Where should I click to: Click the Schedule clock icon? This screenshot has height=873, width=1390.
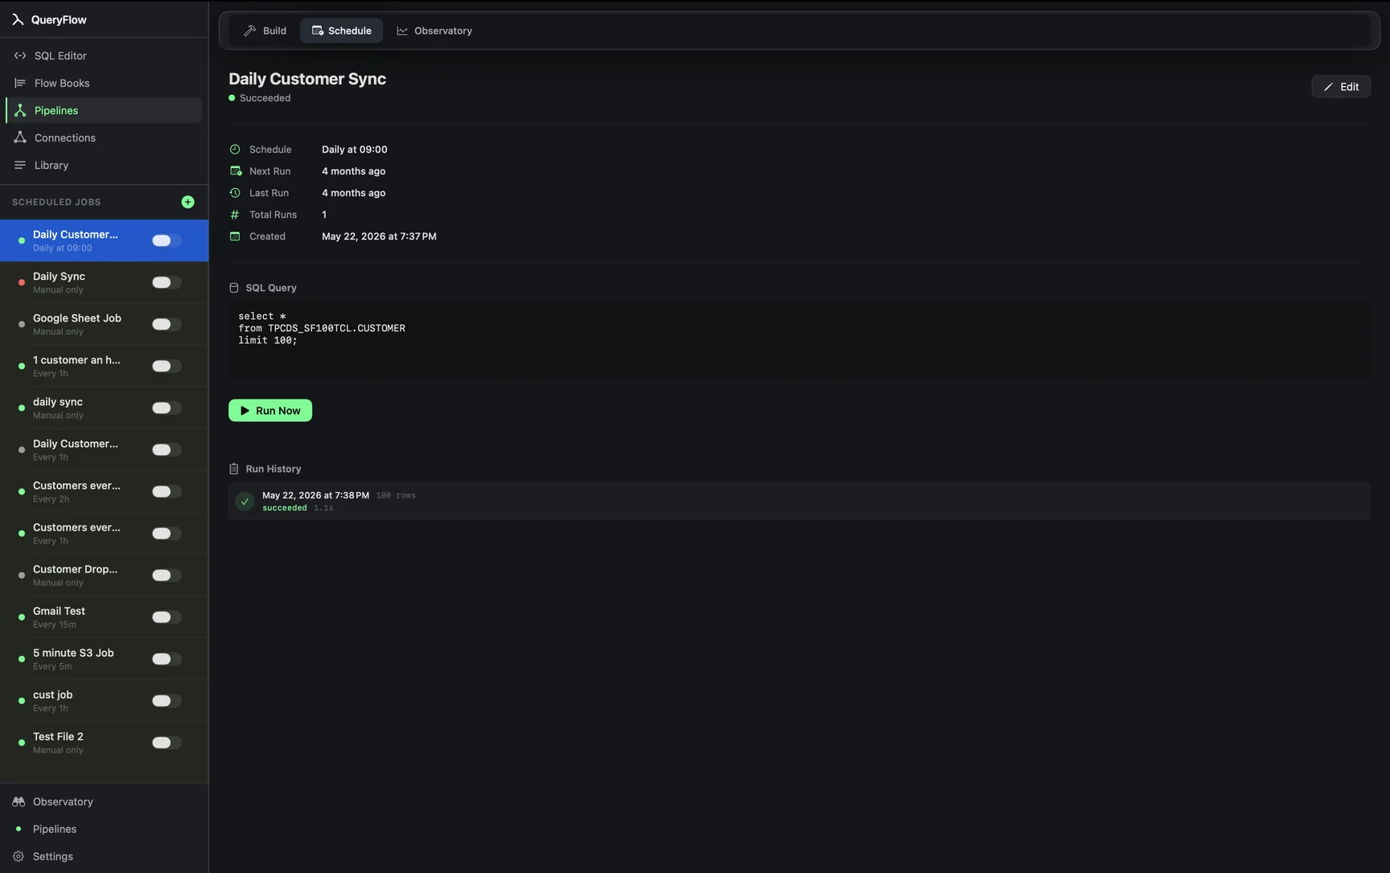235,150
